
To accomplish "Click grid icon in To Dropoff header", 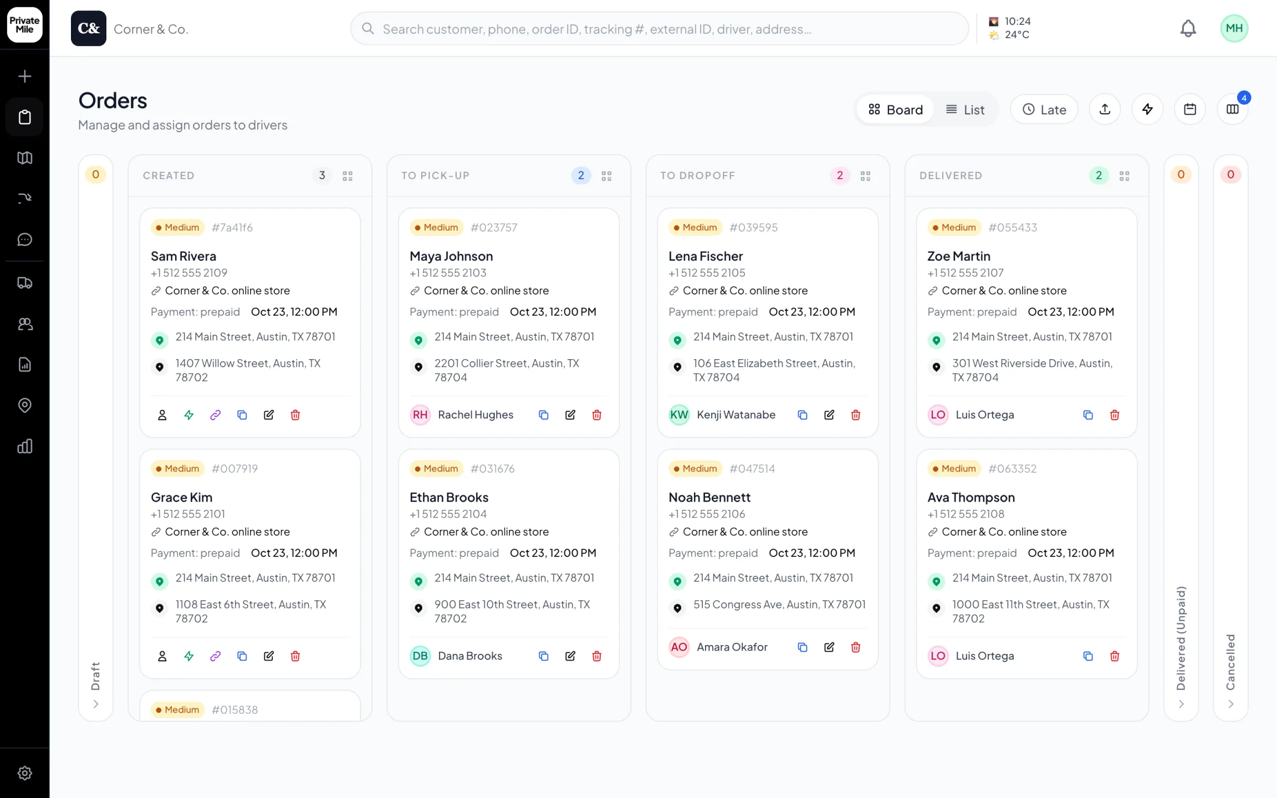I will (865, 176).
